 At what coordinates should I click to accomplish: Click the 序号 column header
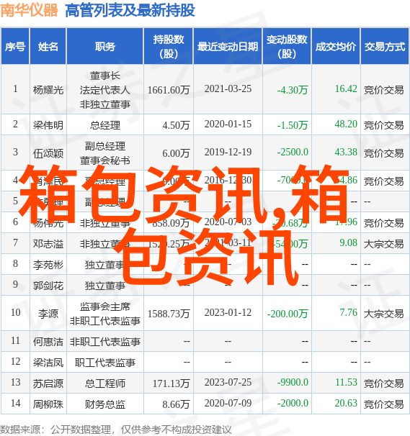coord(15,47)
